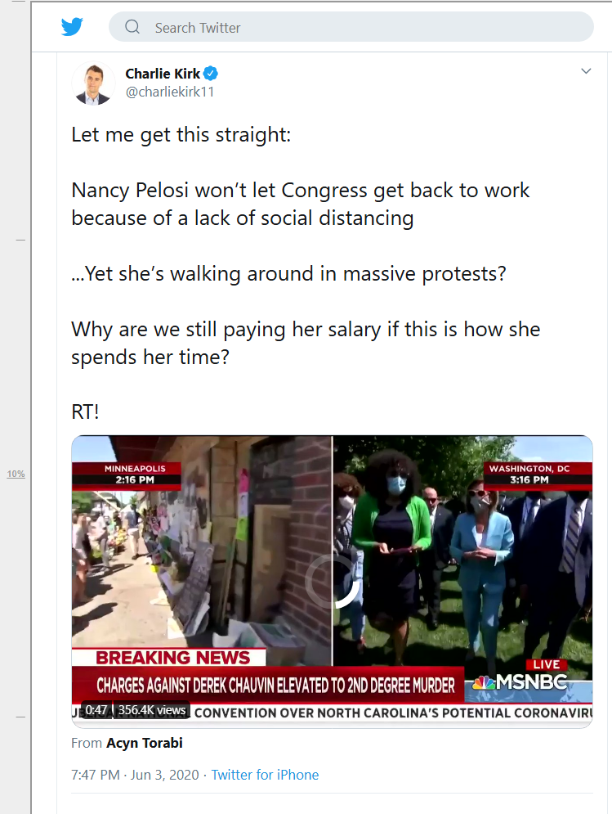612x814 pixels.
Task: Focus the Search Twitter field
Action: click(x=351, y=27)
